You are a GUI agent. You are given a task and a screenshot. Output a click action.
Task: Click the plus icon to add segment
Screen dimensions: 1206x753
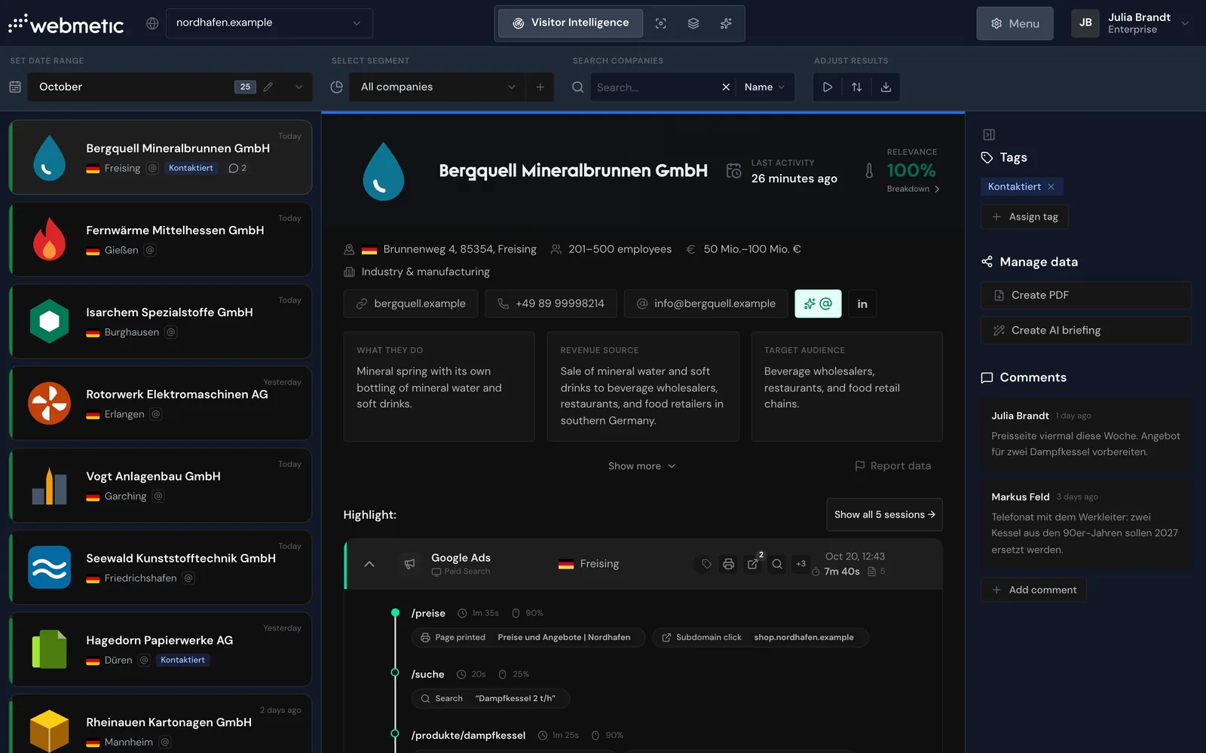pos(540,87)
